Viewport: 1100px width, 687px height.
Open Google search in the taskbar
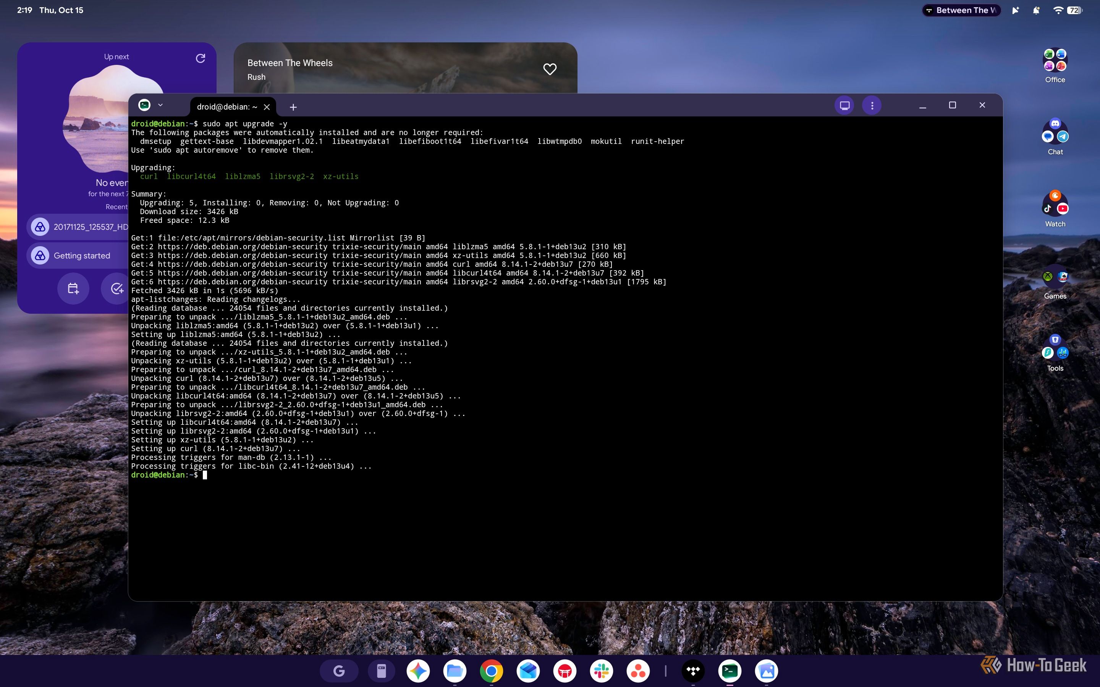(x=339, y=671)
